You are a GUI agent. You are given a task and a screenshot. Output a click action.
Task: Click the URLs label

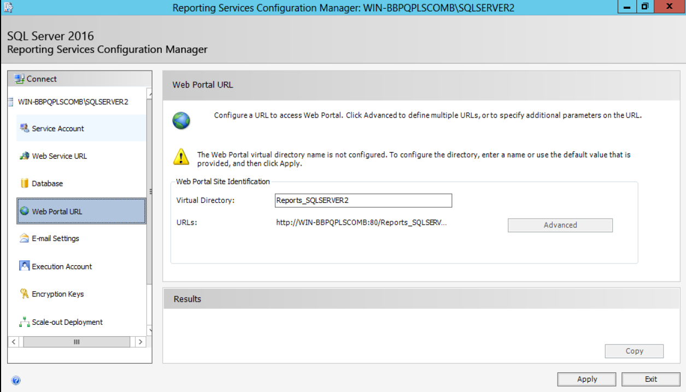pyautogui.click(x=186, y=223)
